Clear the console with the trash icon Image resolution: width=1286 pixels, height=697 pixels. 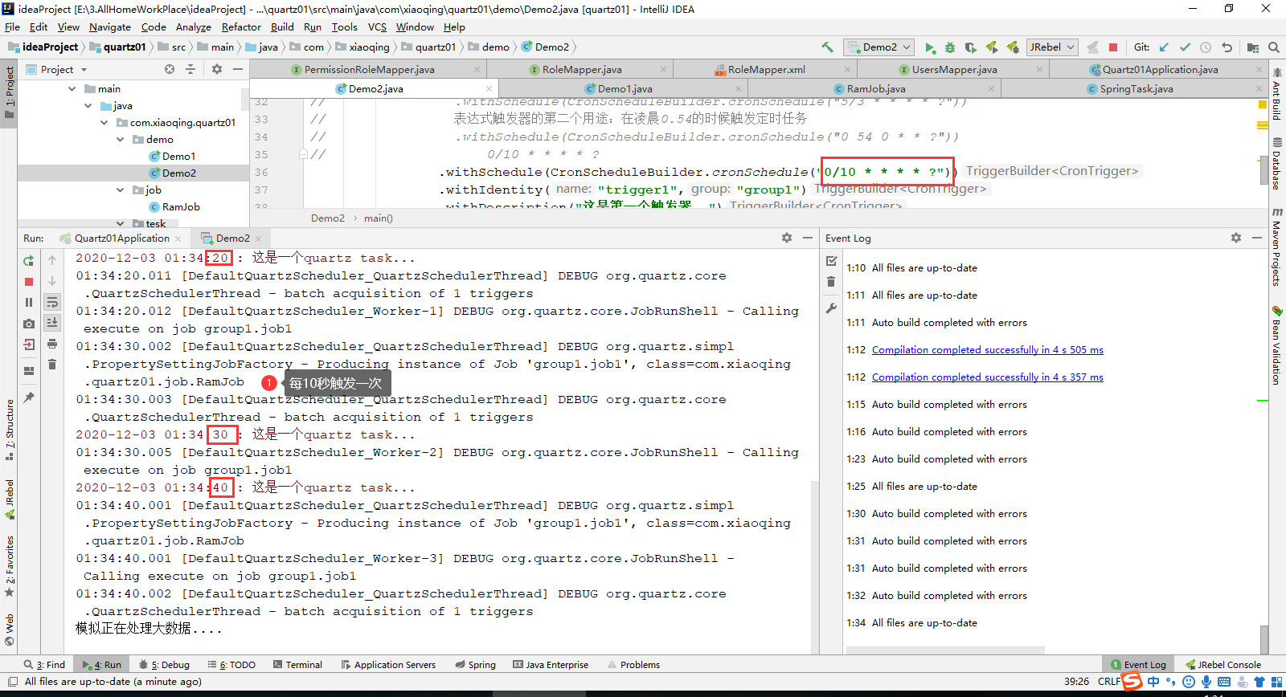click(x=52, y=365)
